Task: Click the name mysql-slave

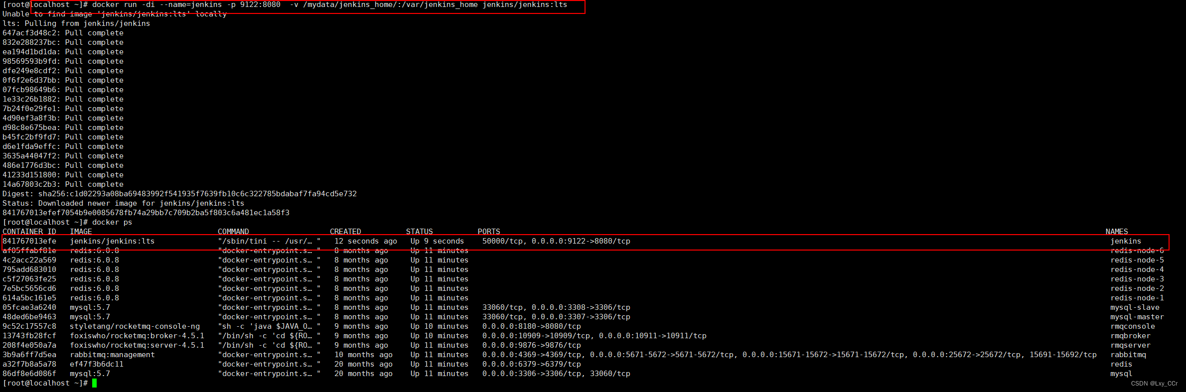Action: [1135, 307]
